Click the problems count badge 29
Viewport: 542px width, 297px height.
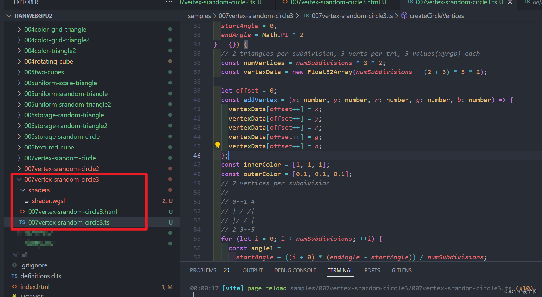pos(226,270)
